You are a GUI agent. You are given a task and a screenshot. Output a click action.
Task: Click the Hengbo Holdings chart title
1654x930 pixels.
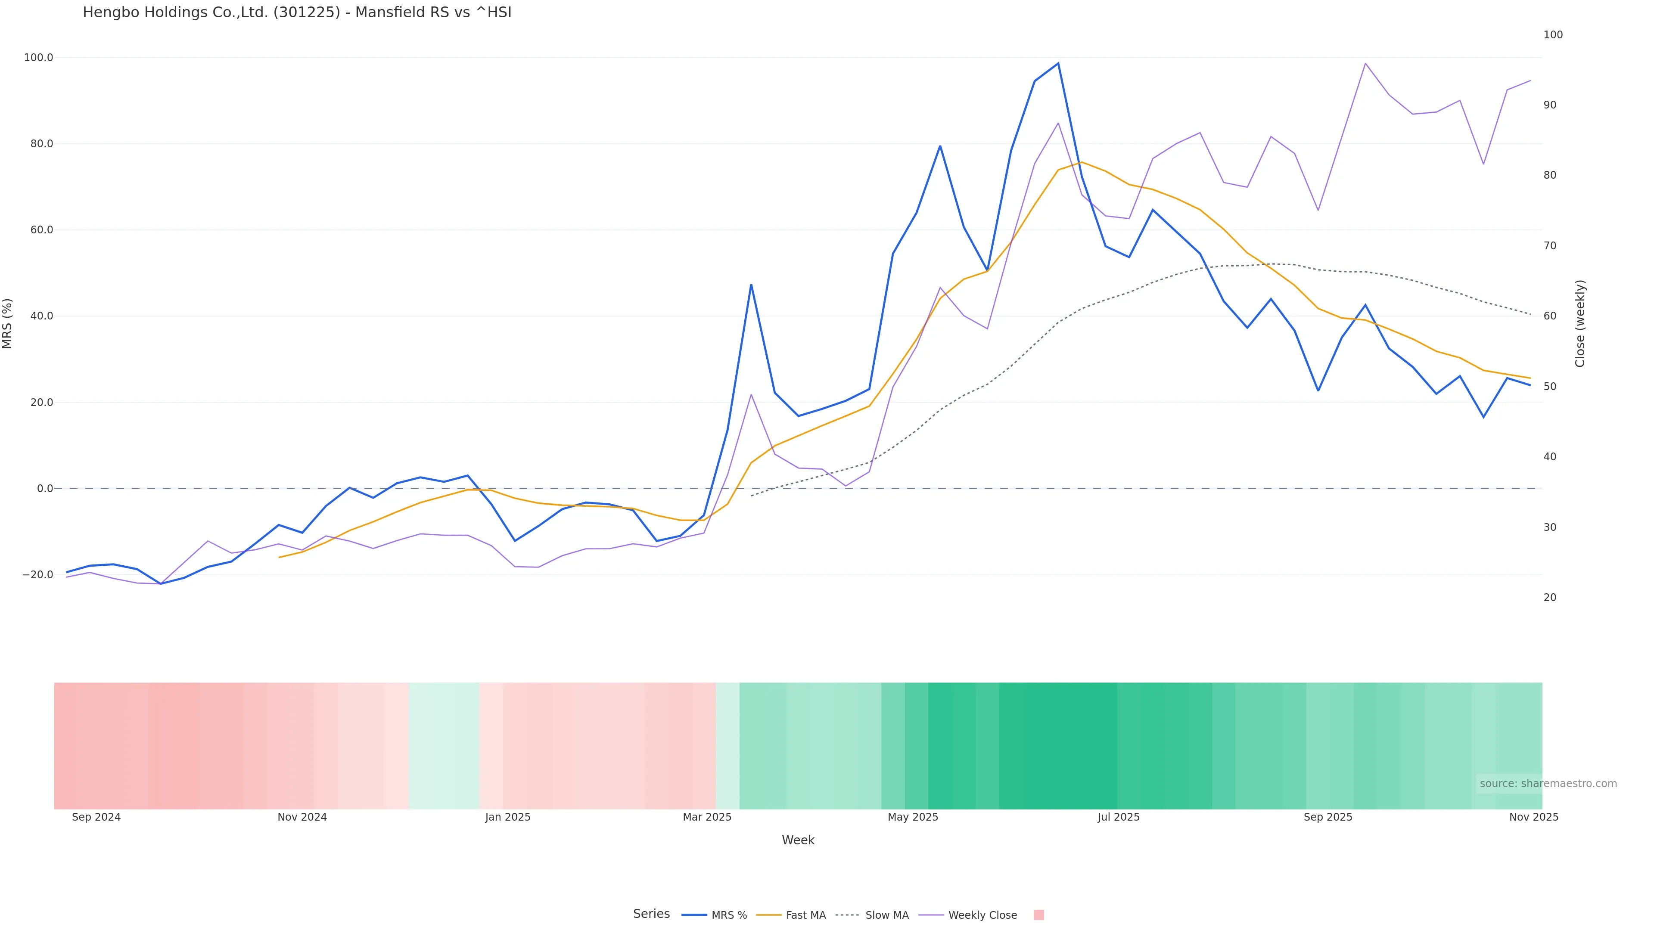click(x=297, y=13)
